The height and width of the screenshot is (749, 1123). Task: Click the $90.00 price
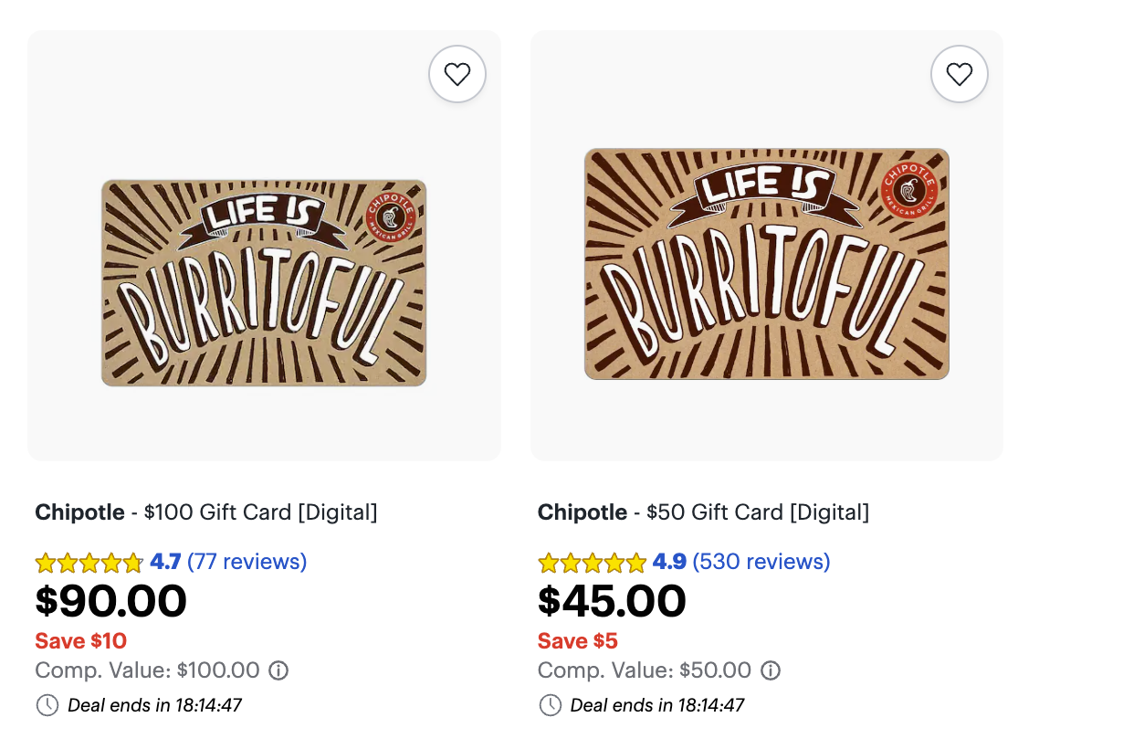(x=110, y=601)
